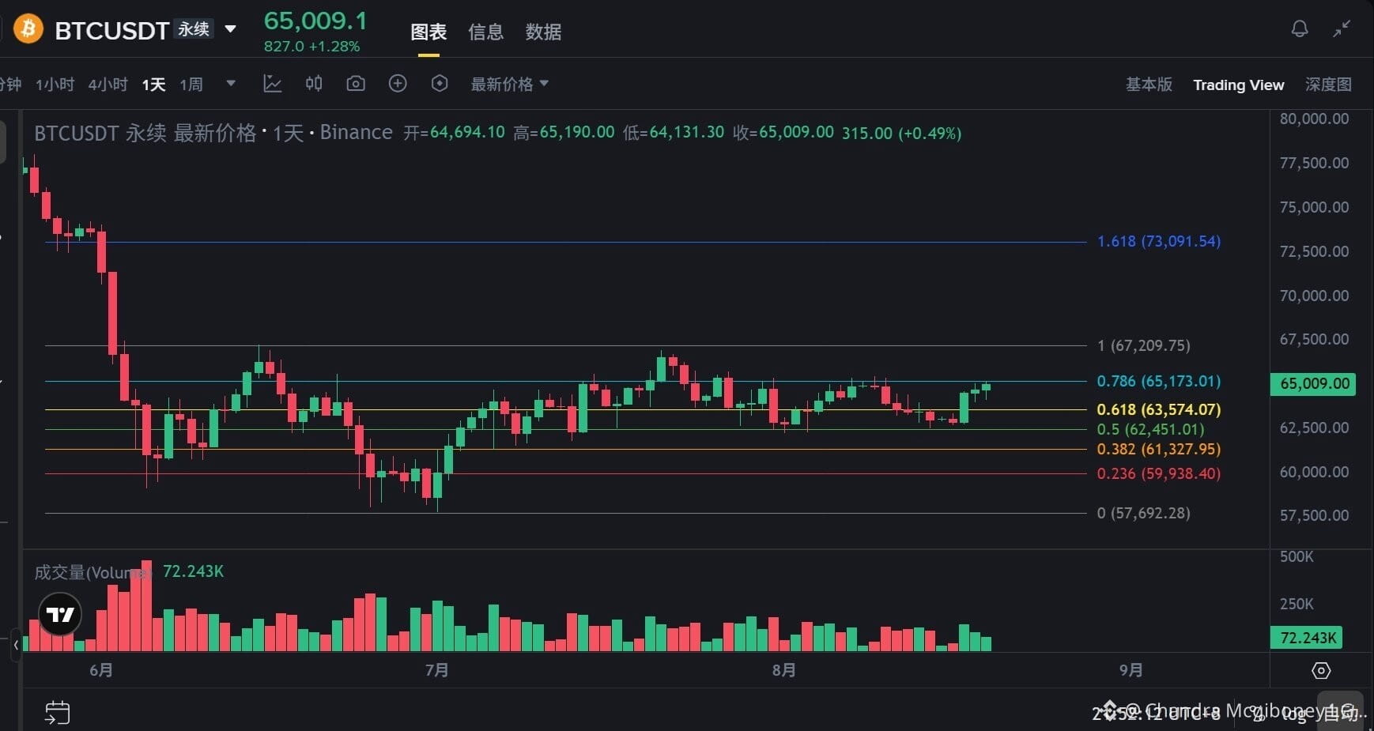The height and width of the screenshot is (731, 1374).
Task: Switch to the 信息 tab
Action: pyautogui.click(x=485, y=32)
